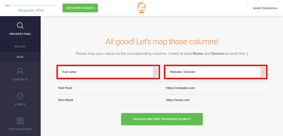Open Contacts via the person icon

[20, 71]
